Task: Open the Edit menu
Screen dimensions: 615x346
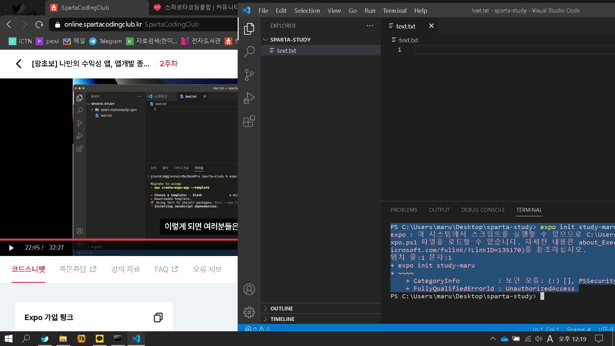Action: coord(281,11)
